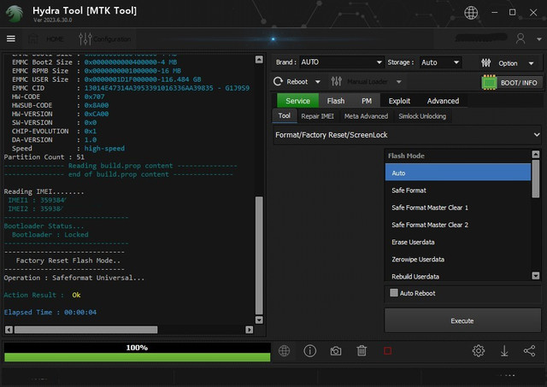This screenshot has width=547, height=387.
Task: Select Safe Format in Flash Mode list
Action: tap(458, 191)
